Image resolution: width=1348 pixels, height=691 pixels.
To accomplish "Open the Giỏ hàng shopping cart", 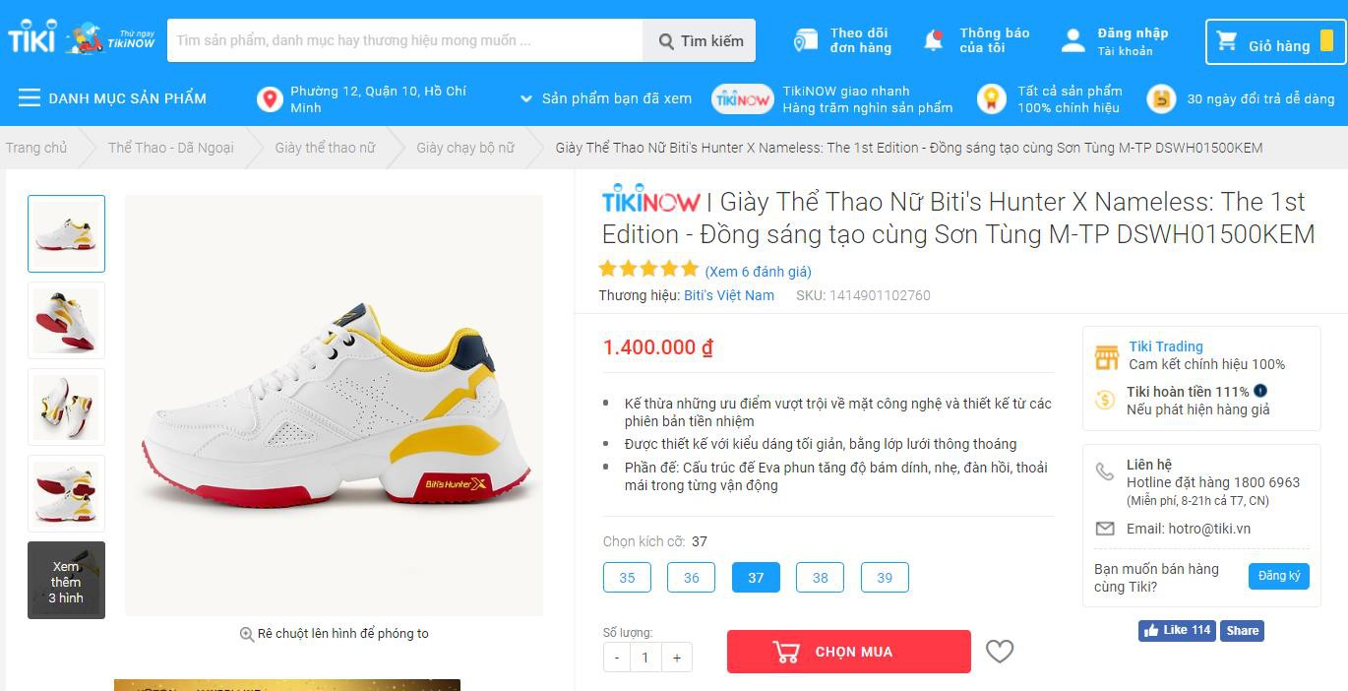I will (x=1274, y=41).
